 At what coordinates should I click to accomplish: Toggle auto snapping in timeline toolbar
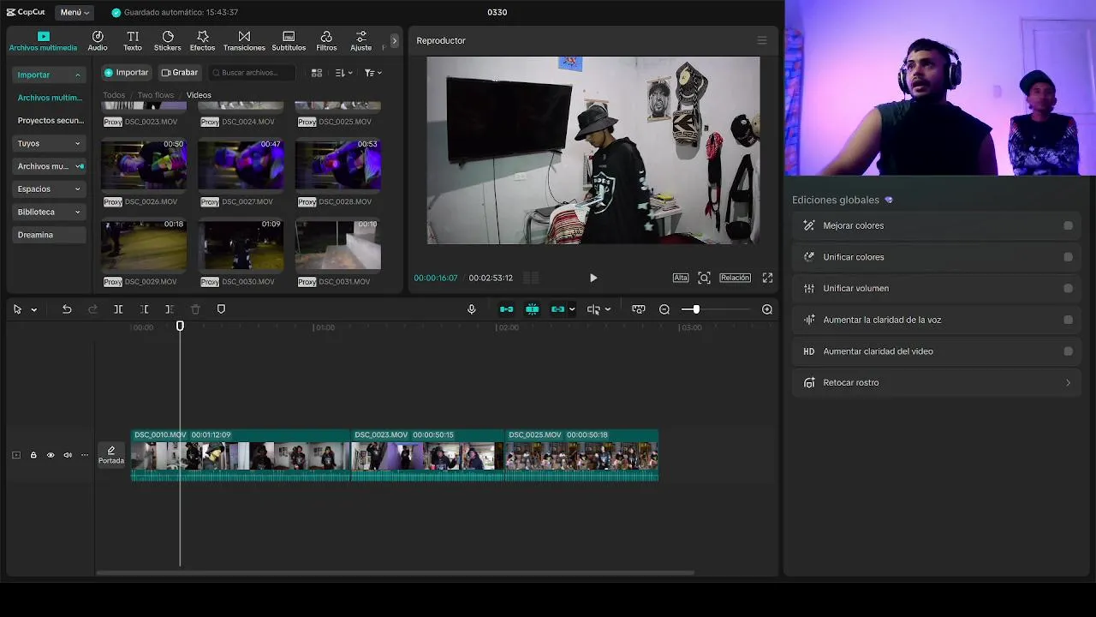click(x=533, y=309)
